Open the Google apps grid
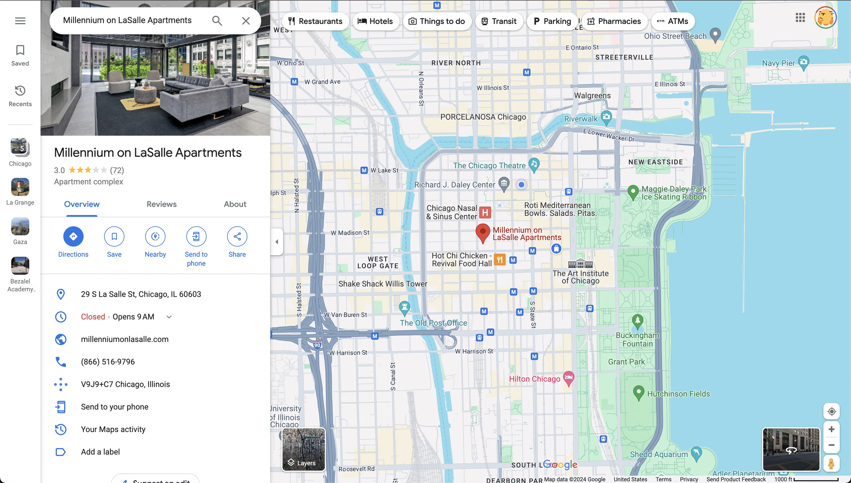Image resolution: width=851 pixels, height=483 pixels. pyautogui.click(x=800, y=18)
